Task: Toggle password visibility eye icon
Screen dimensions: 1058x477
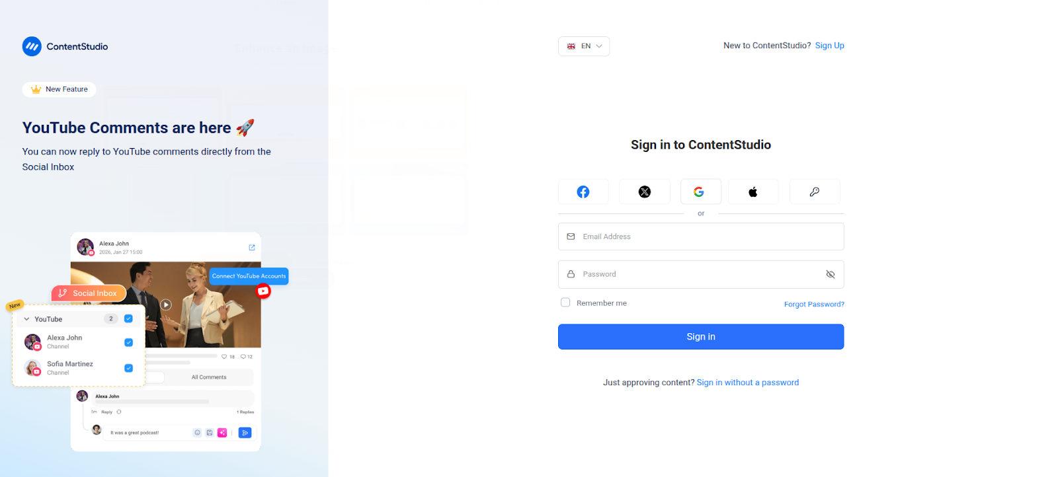Action: click(x=831, y=274)
